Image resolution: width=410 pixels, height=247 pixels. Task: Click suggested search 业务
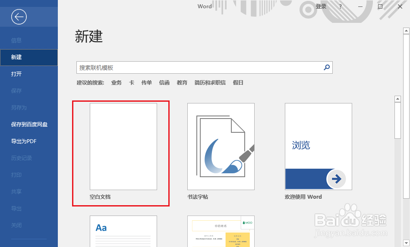coord(117,83)
